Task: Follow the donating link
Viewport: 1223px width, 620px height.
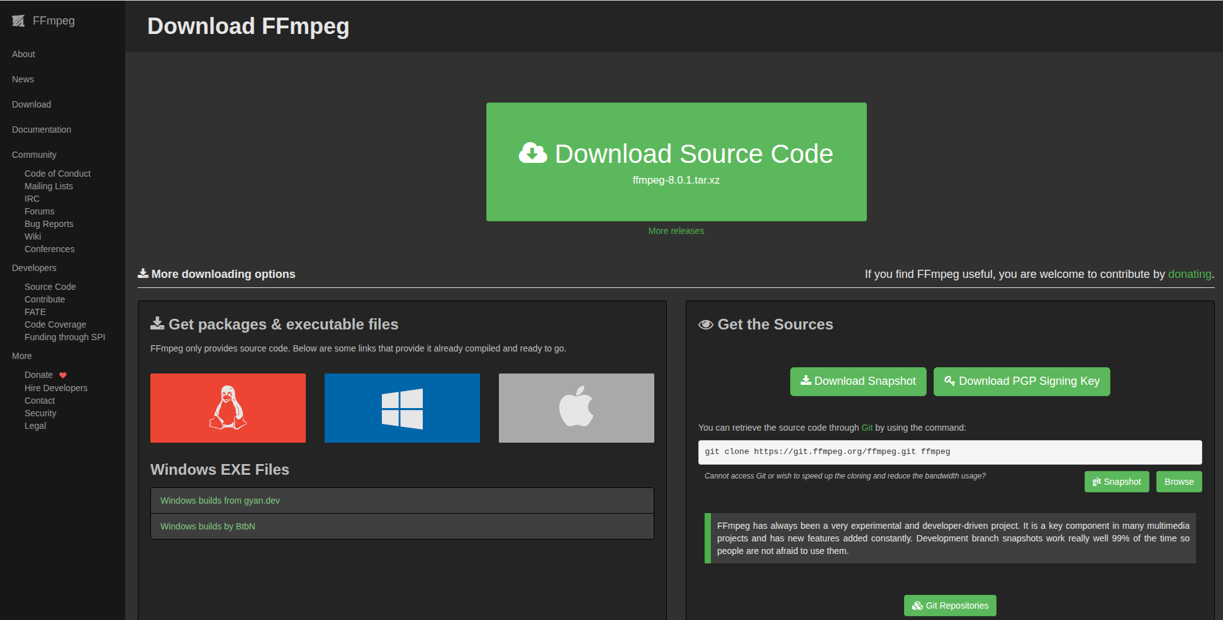Action: 1189,274
